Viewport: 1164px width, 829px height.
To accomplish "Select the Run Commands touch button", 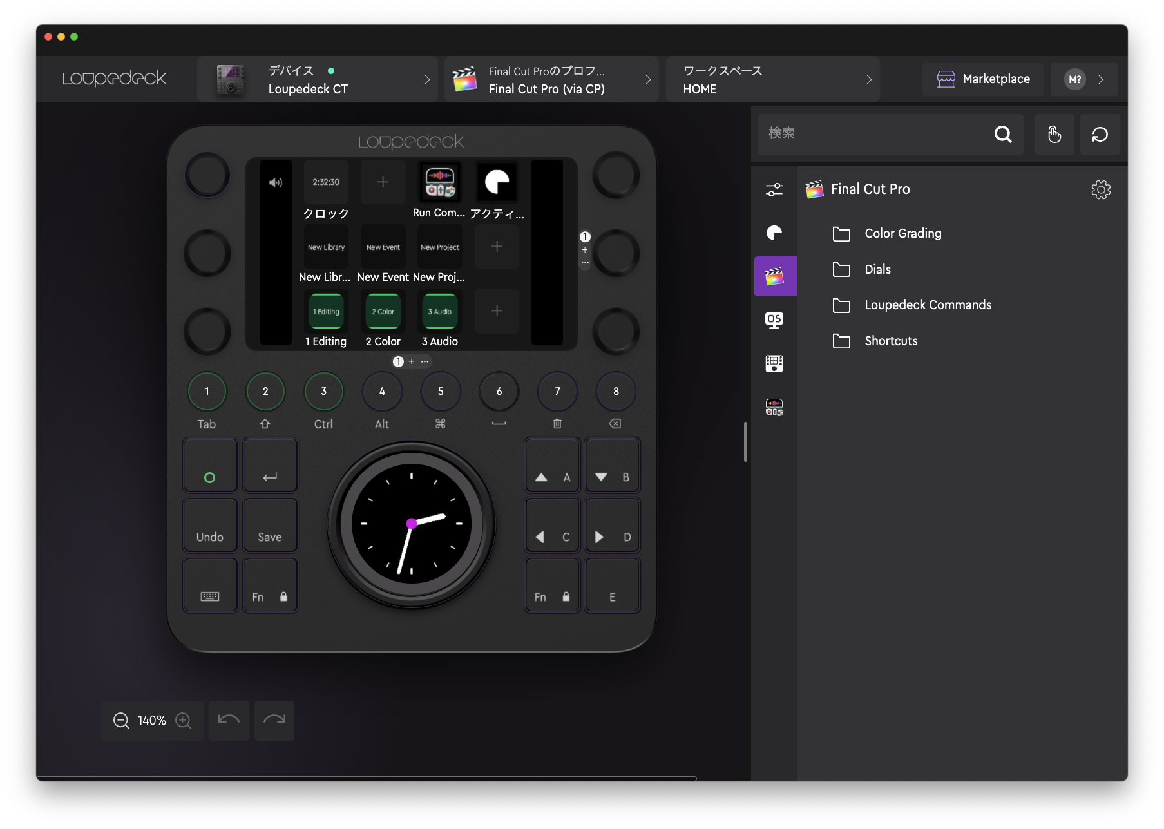I will click(440, 182).
